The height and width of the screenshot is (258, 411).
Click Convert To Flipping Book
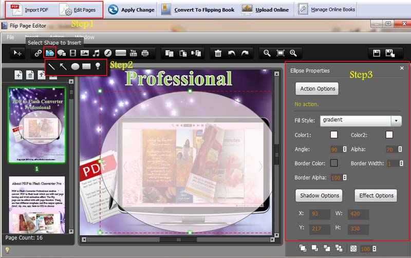[198, 10]
